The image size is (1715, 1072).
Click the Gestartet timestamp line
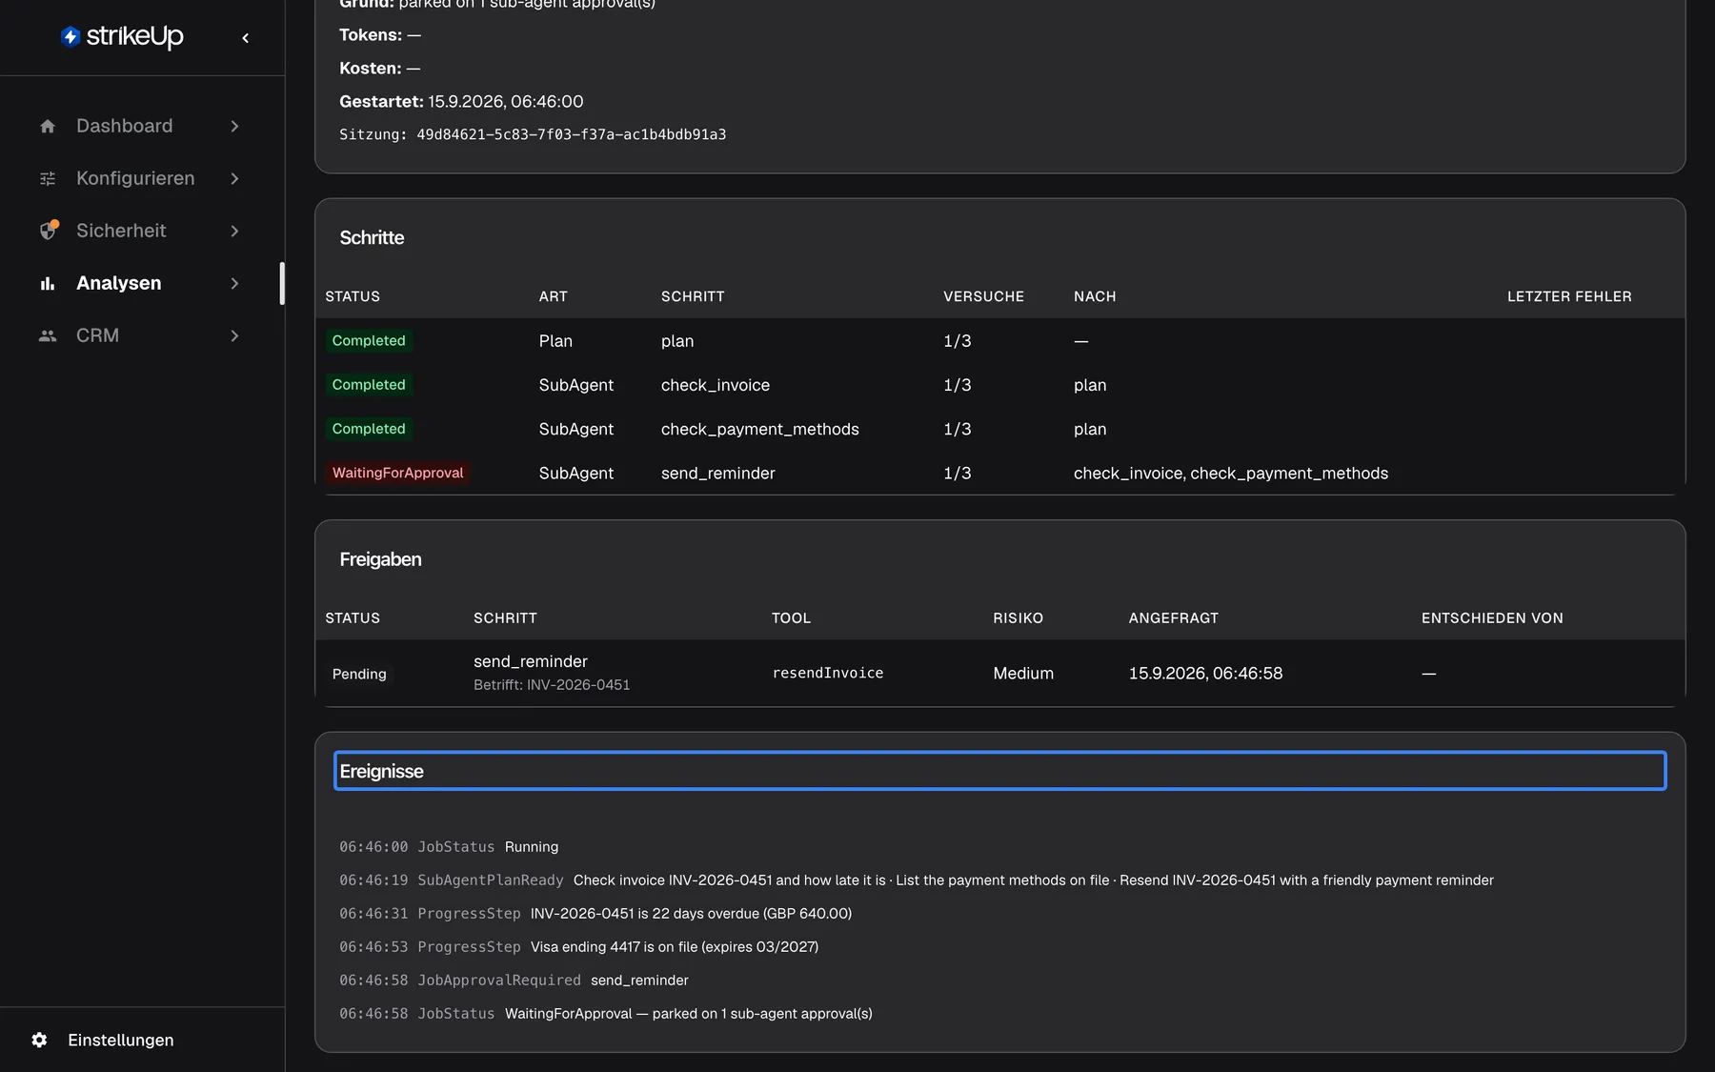coord(461,101)
